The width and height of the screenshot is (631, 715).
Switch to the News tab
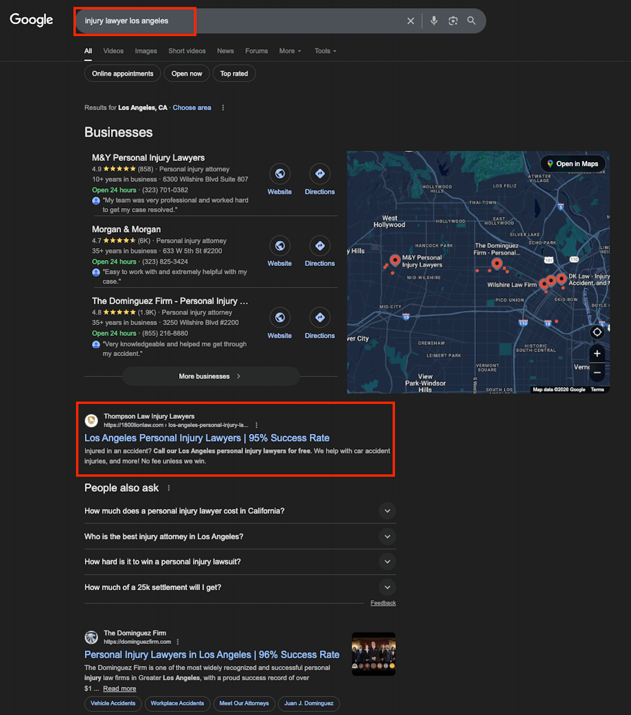point(226,51)
